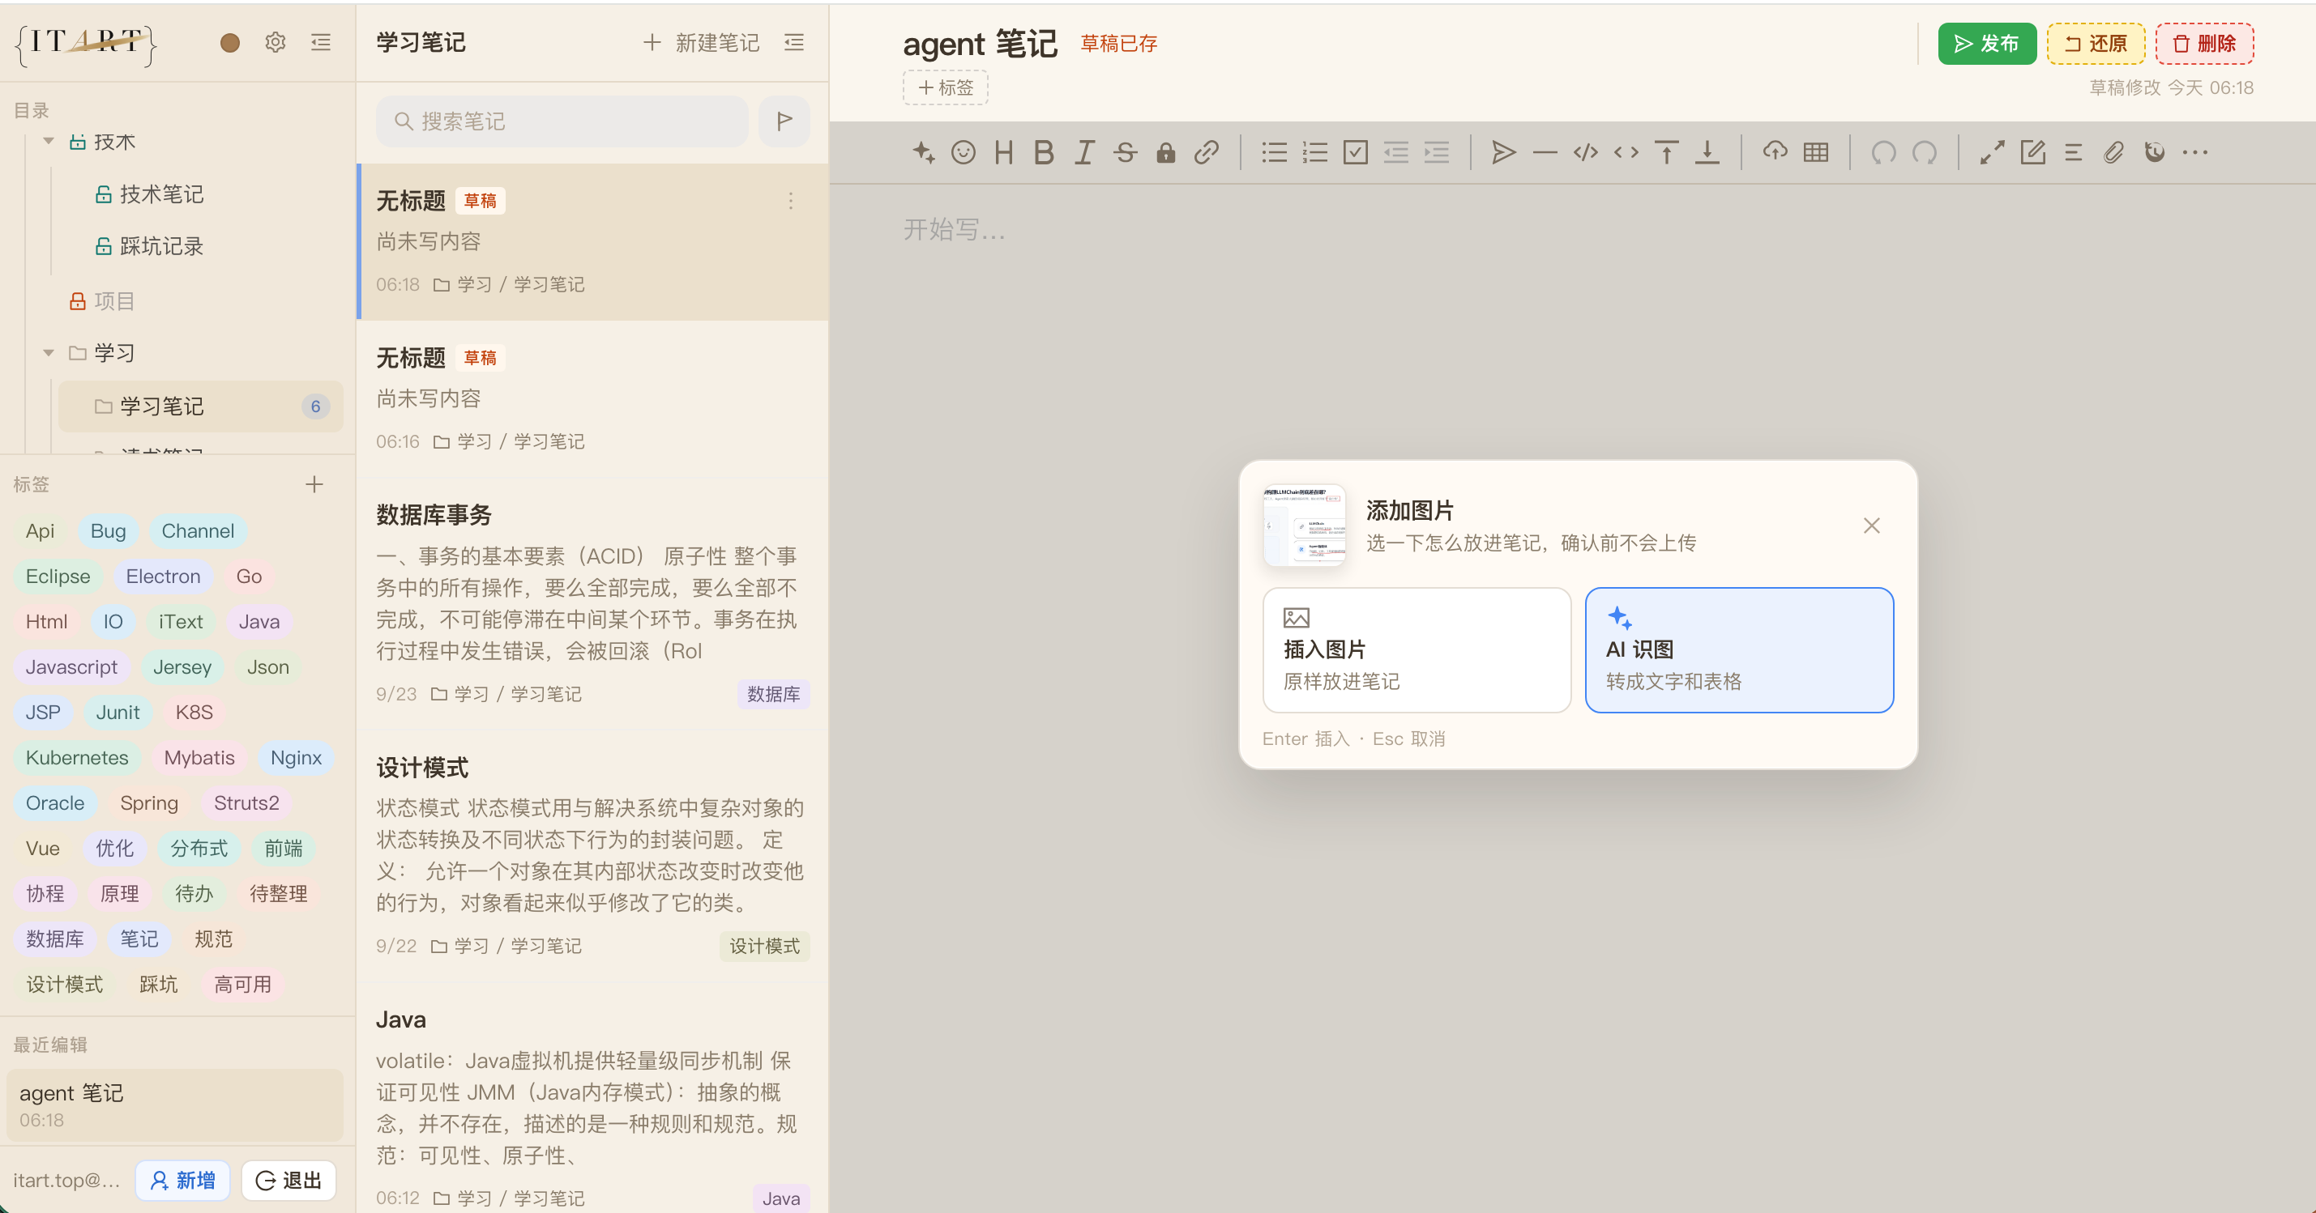Filter notes by the 设计模式 sidebar tag
Viewport: 2316px width, 1213px height.
65,984
